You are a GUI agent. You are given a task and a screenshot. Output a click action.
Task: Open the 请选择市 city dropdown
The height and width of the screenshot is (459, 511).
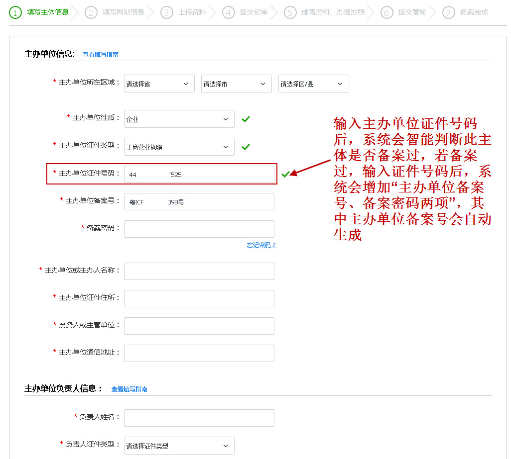click(x=236, y=84)
